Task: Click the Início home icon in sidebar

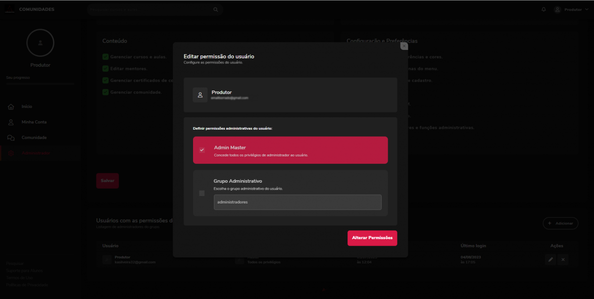Action: (x=11, y=107)
